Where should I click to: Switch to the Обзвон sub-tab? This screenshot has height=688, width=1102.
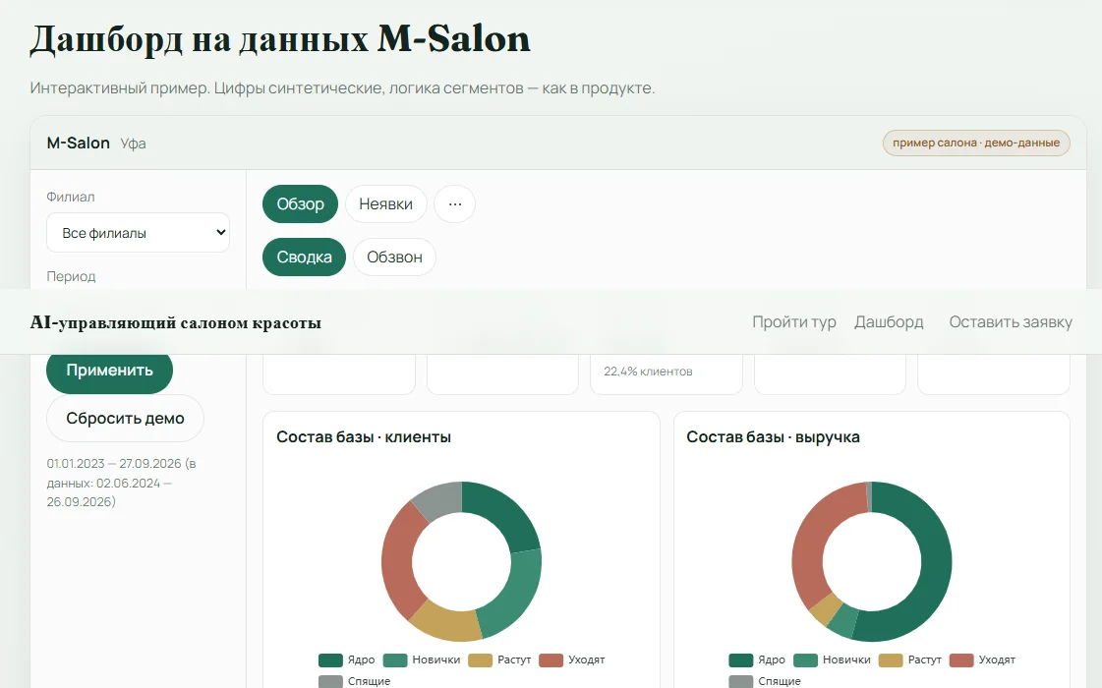(x=394, y=257)
